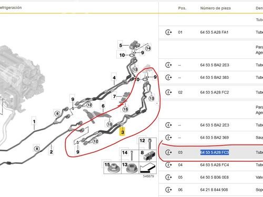Click part number 64 53 5 BA2 383
This screenshot has width=263, height=197.
coord(215,77)
